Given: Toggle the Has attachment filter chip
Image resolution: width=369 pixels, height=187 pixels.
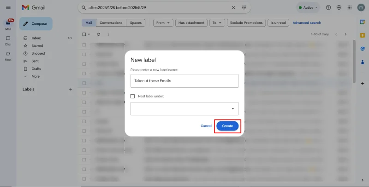Looking at the screenshot, I should 191,23.
